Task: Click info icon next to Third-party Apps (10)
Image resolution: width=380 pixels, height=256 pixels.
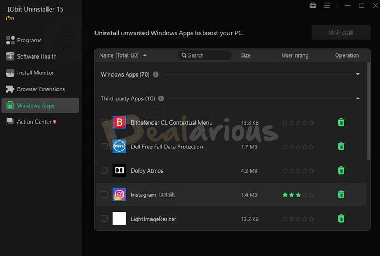Action: pos(161,98)
